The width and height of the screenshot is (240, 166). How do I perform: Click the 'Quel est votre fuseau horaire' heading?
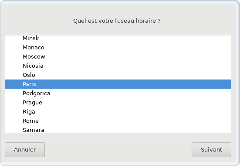[x=117, y=21]
